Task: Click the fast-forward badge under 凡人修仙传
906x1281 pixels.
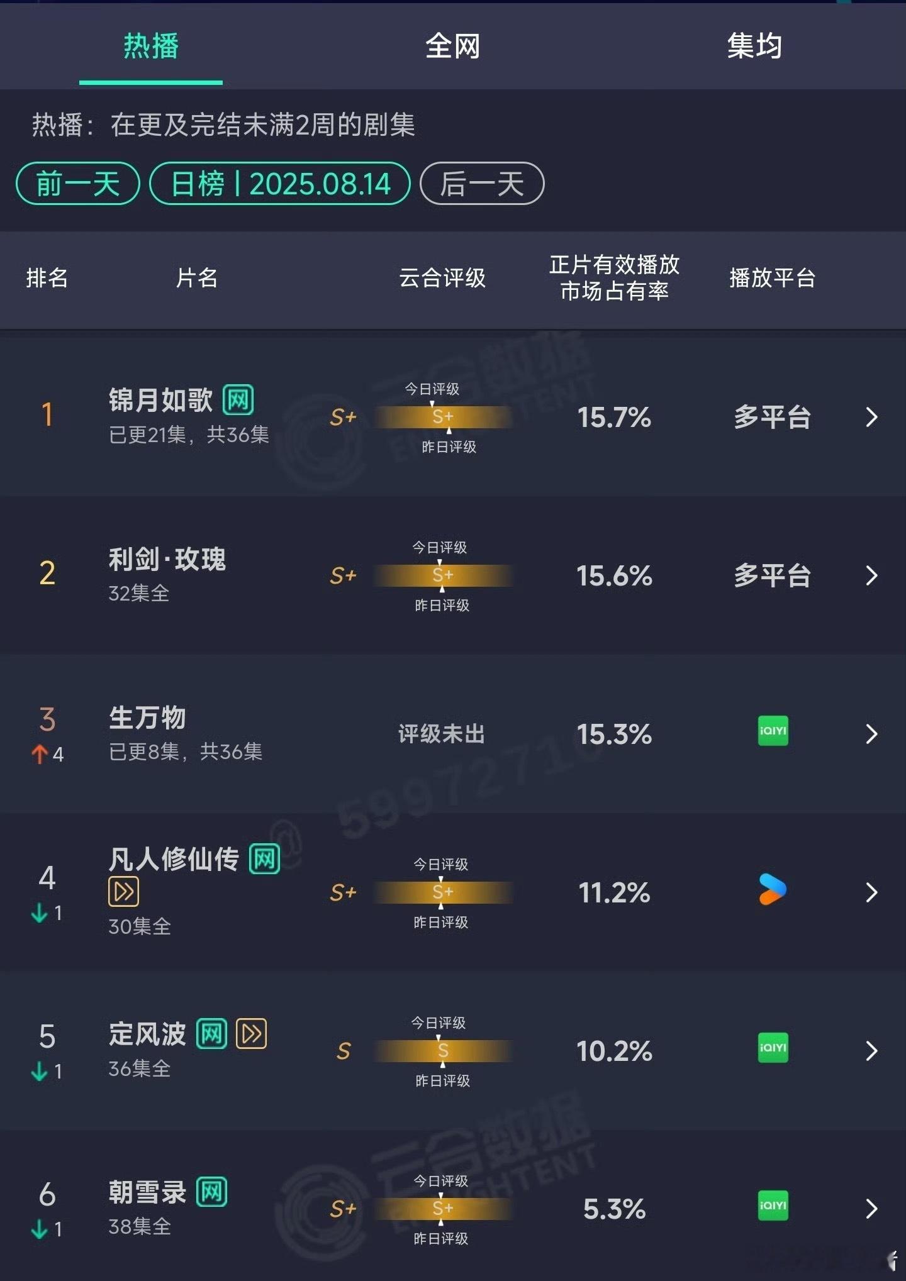Action: (x=123, y=892)
